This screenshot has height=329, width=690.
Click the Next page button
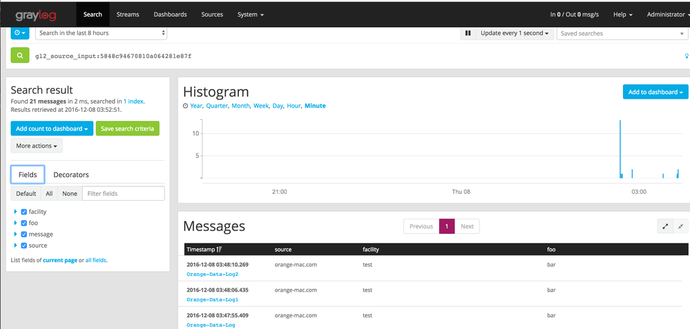tap(467, 226)
